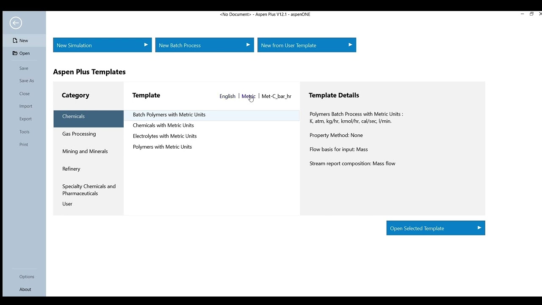Select Save As in the left menu
The width and height of the screenshot is (542, 305).
(x=26, y=81)
